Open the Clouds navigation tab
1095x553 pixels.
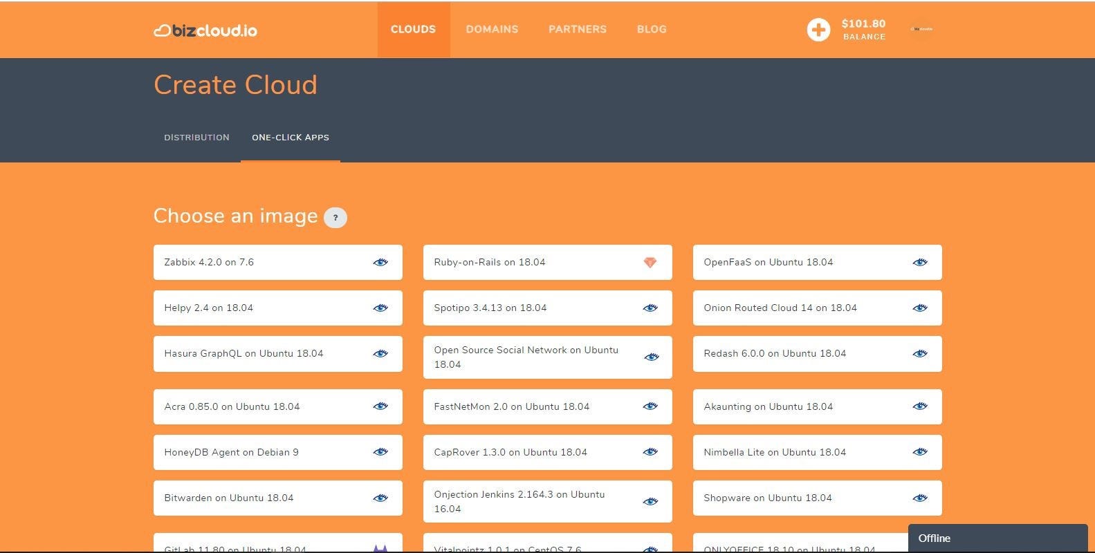tap(414, 29)
